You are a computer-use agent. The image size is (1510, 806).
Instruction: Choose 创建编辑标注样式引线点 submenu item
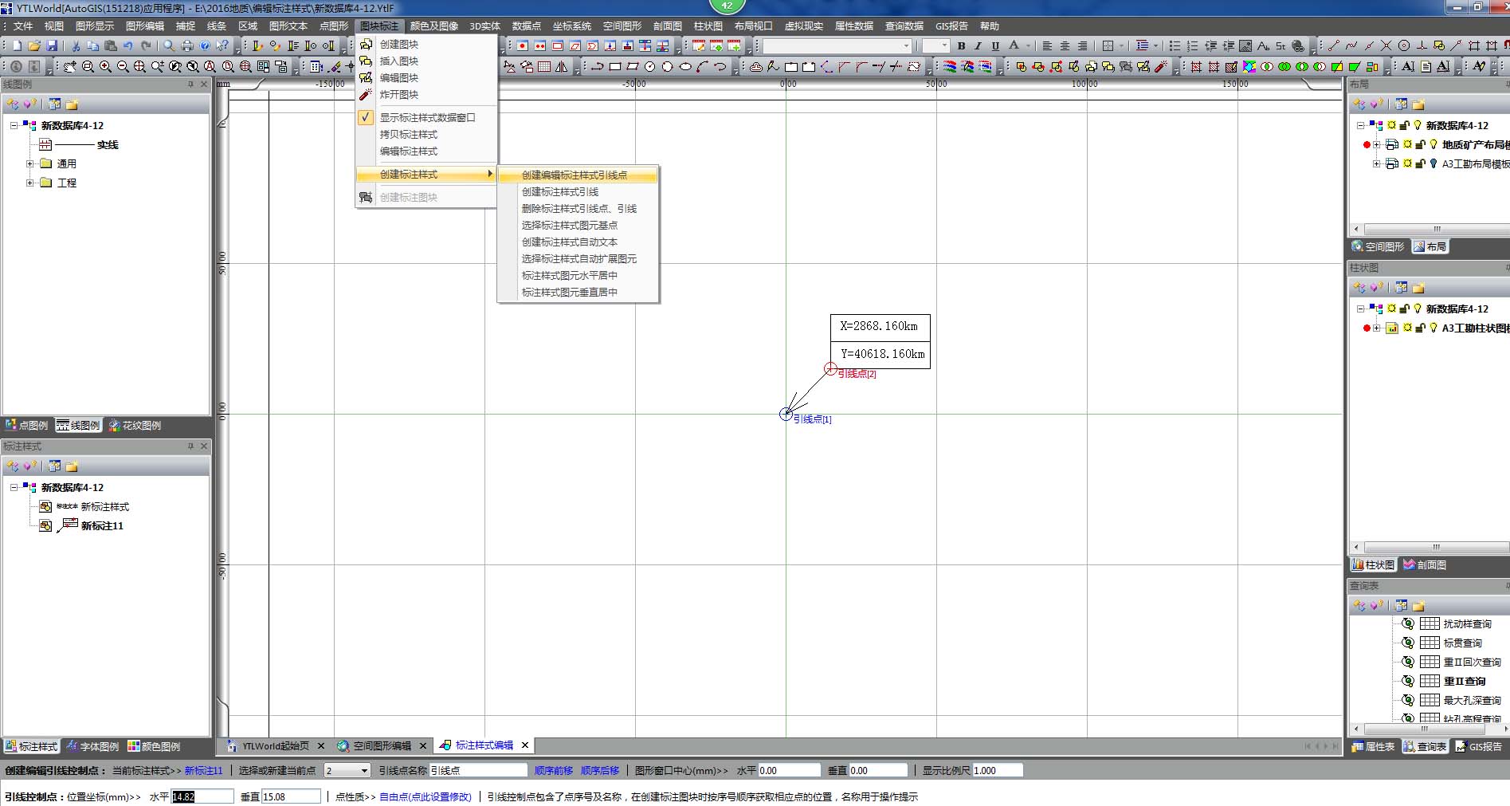[x=579, y=175]
